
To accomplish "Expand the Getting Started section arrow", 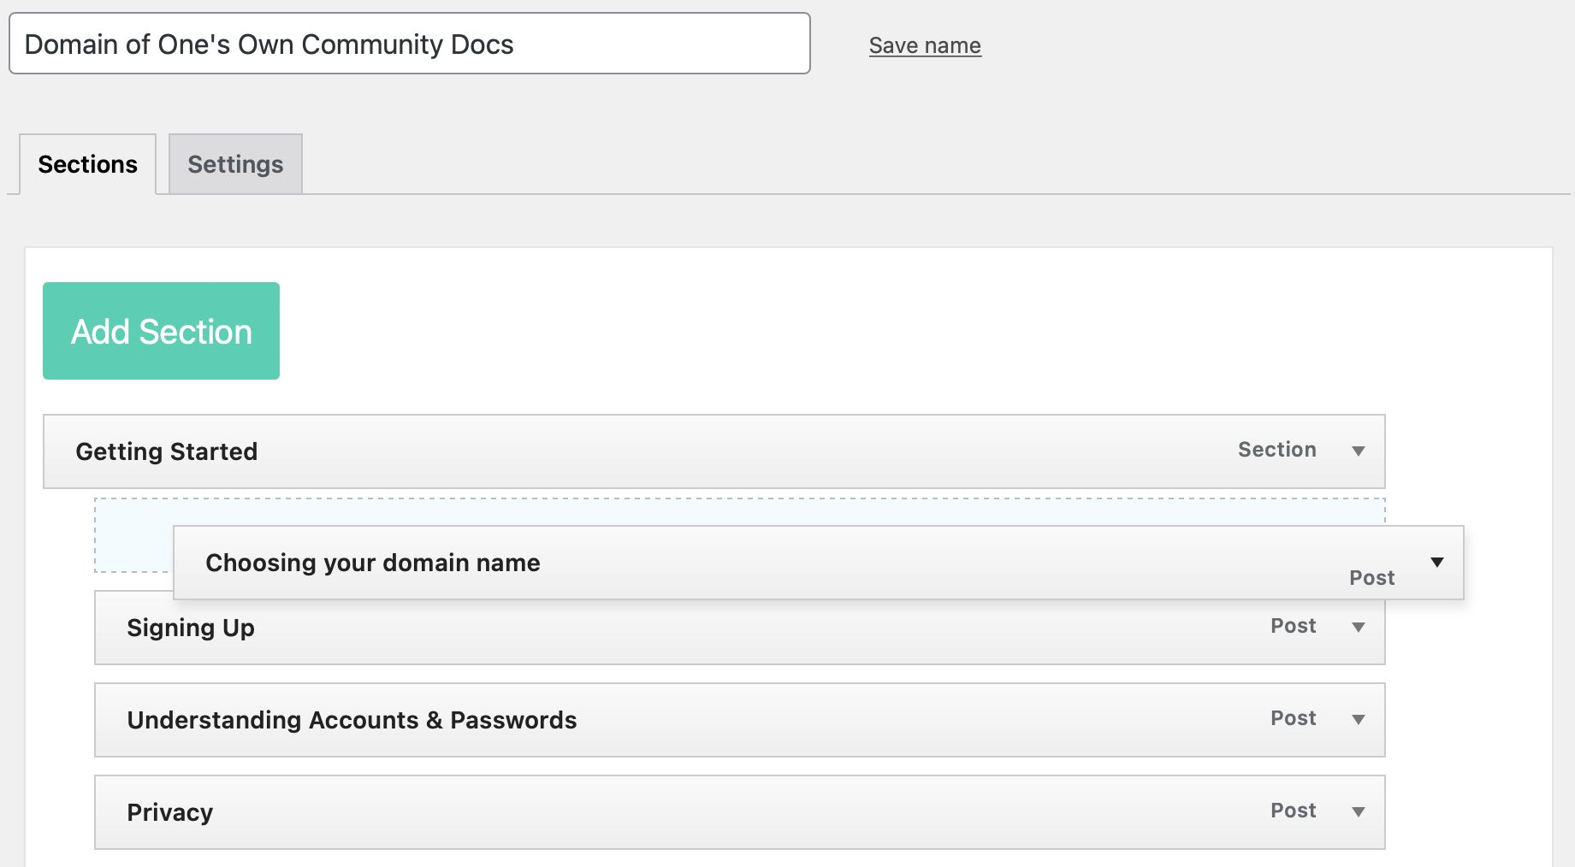I will [1358, 451].
